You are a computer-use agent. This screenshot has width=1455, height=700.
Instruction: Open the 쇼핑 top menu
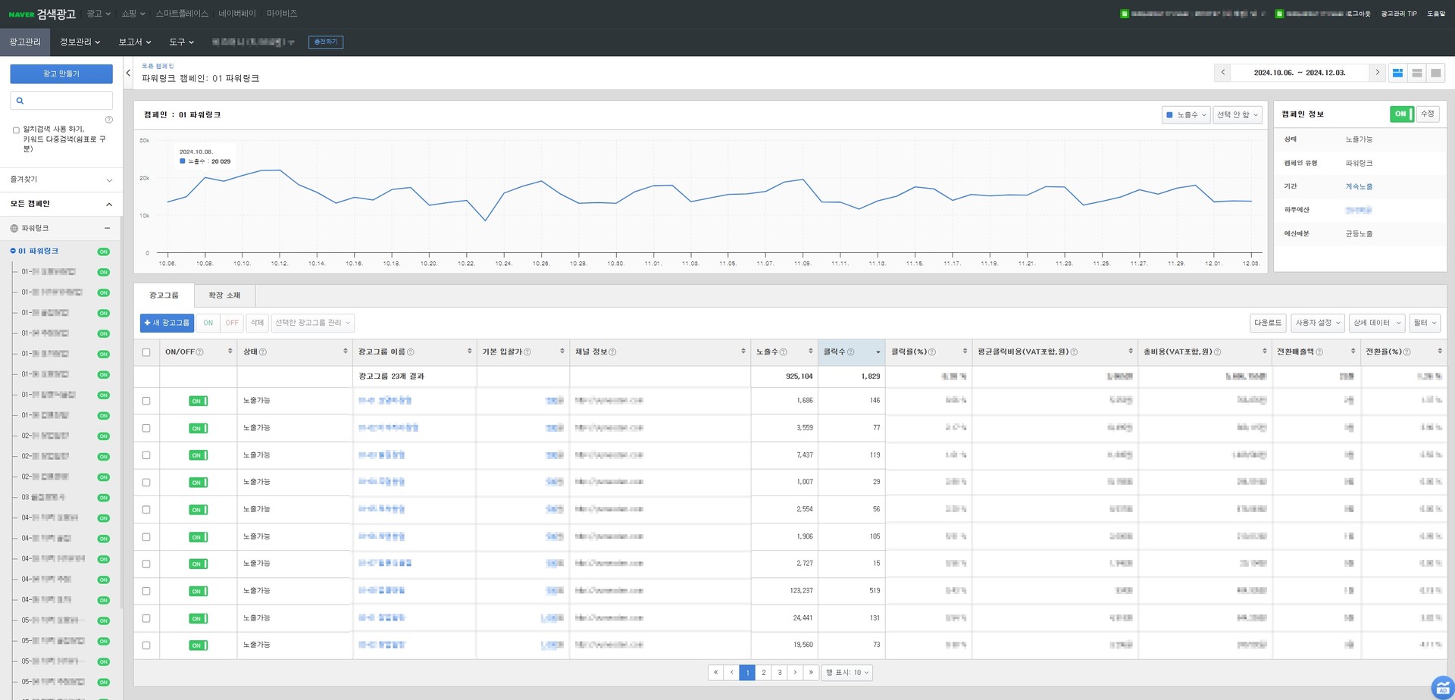(x=133, y=14)
